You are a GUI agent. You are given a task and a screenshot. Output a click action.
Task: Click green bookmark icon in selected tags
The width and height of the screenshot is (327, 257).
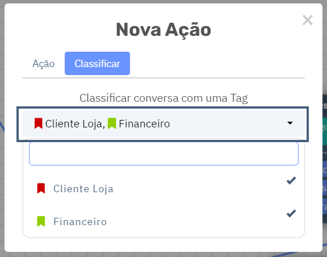[112, 123]
